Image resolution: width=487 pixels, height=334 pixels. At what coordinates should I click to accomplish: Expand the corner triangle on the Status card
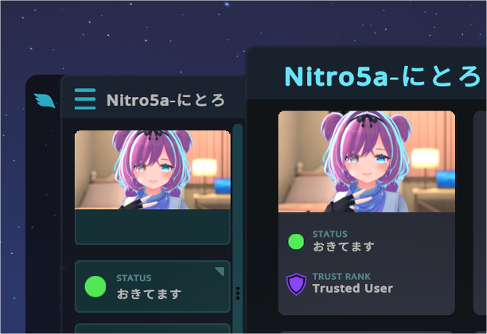click(220, 271)
